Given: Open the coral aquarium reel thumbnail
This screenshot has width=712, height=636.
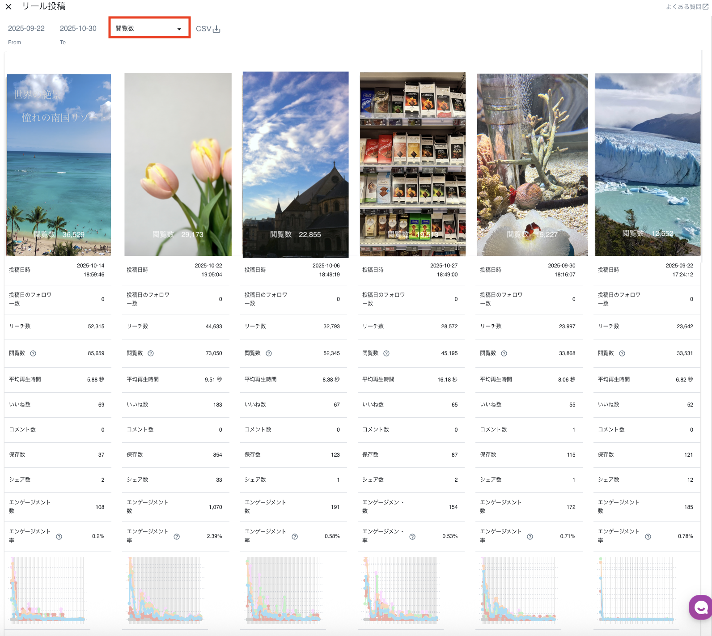Looking at the screenshot, I should [x=532, y=165].
